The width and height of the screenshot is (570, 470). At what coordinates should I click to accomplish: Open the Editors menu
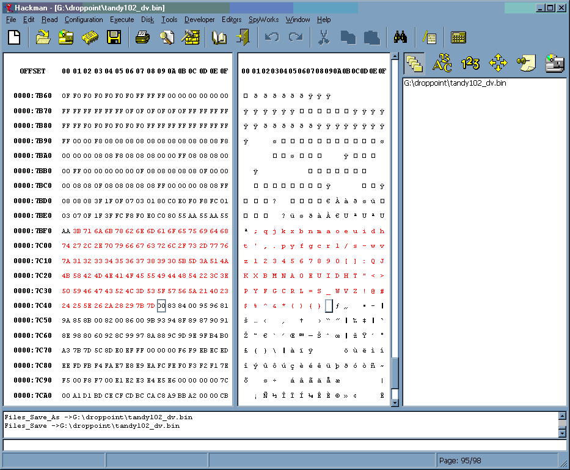(x=232, y=20)
